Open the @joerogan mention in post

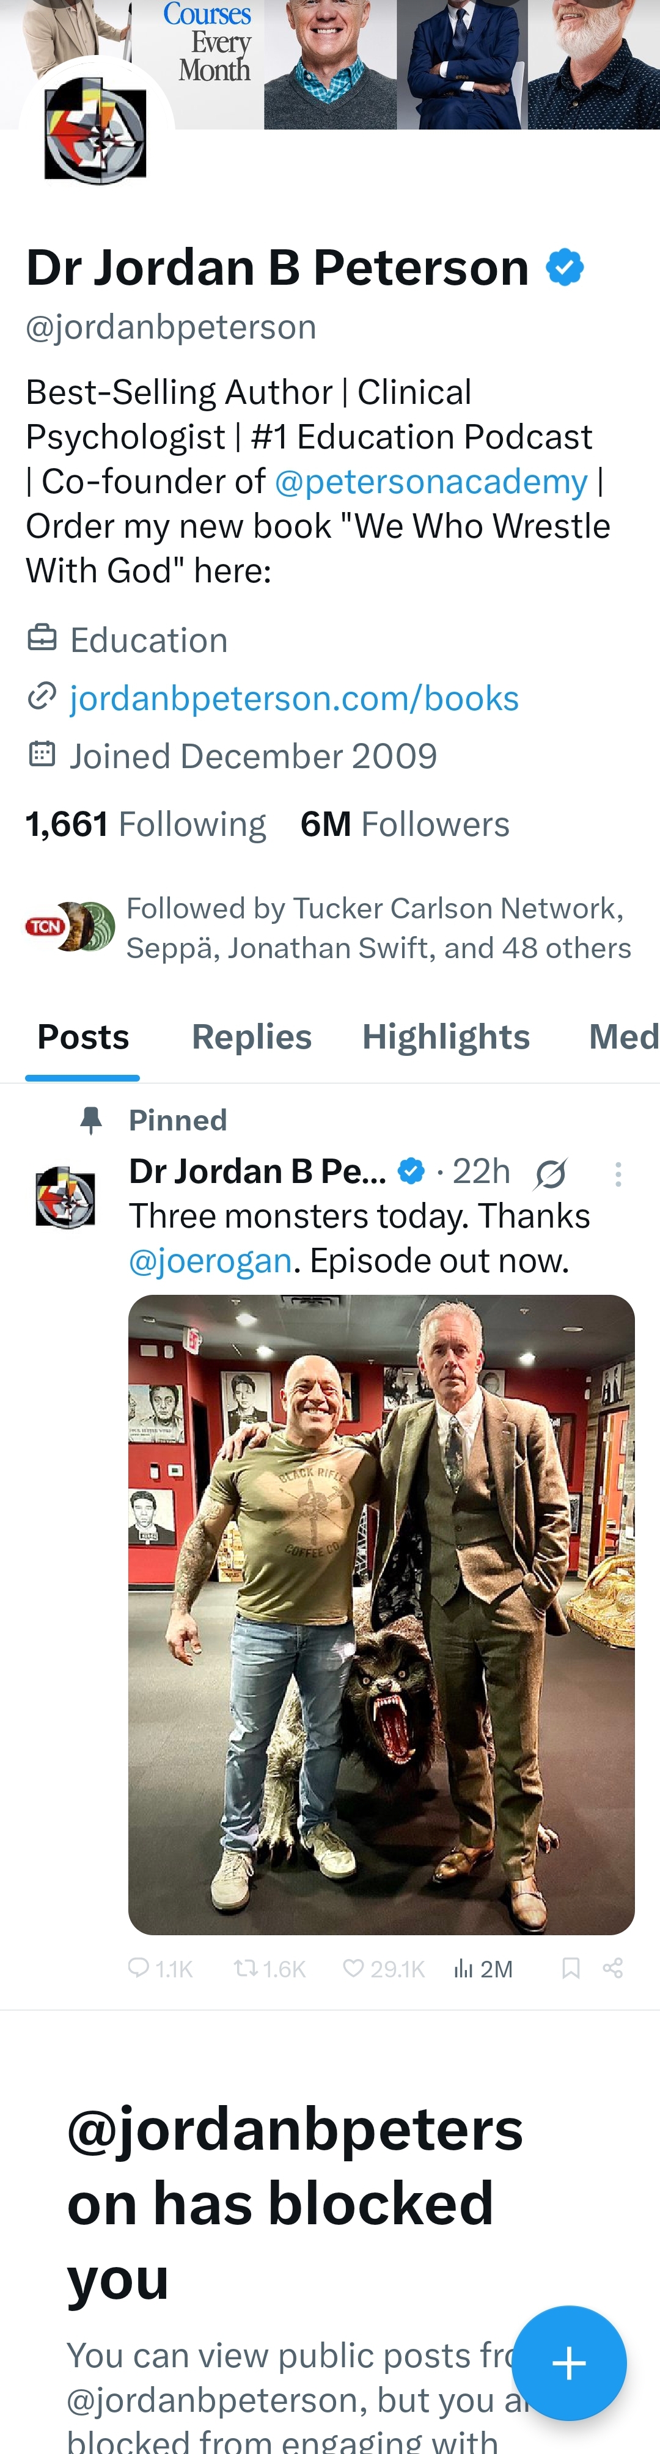click(210, 1261)
